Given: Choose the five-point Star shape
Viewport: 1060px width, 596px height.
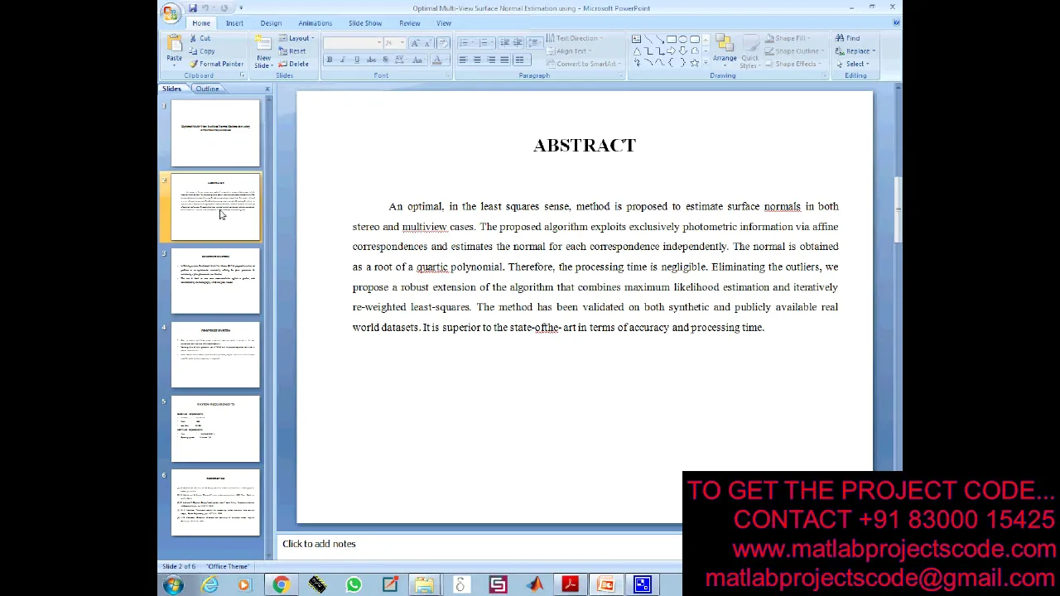Looking at the screenshot, I should 695,63.
